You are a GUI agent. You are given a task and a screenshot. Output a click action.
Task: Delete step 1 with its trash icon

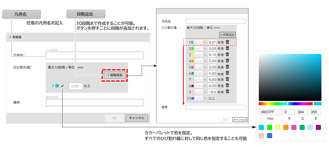click(x=227, y=42)
